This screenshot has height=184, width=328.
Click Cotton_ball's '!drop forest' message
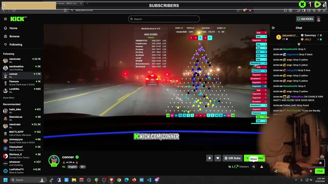point(303,105)
